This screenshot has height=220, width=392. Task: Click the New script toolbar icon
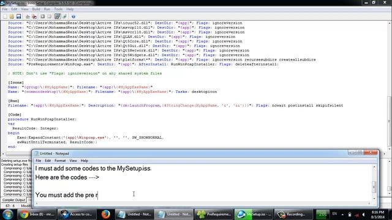[5, 16]
